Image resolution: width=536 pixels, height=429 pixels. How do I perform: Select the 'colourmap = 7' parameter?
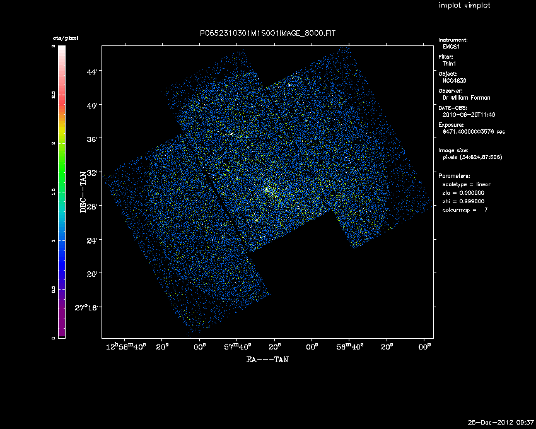coord(465,210)
